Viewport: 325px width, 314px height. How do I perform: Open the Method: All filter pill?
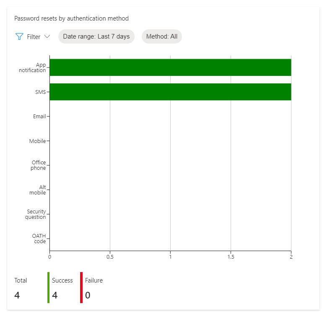tap(162, 36)
